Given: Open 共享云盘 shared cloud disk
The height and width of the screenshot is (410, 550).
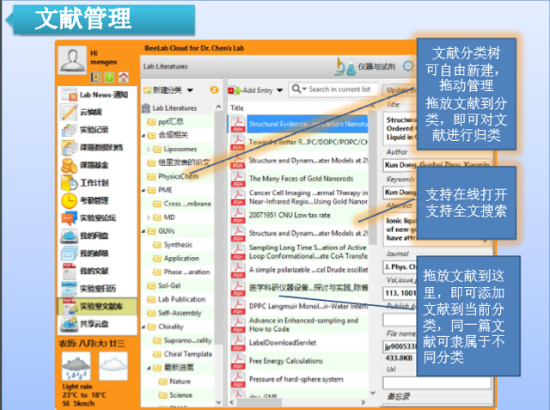Looking at the screenshot, I should tap(97, 324).
